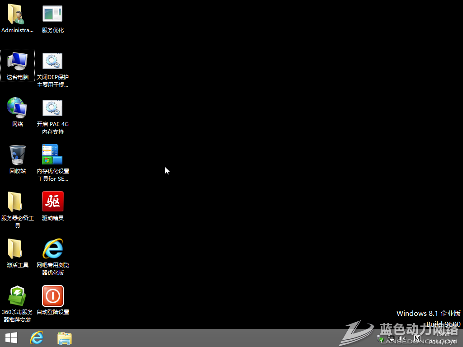Click the Windows Start button
The height and width of the screenshot is (347, 463).
coord(10,338)
